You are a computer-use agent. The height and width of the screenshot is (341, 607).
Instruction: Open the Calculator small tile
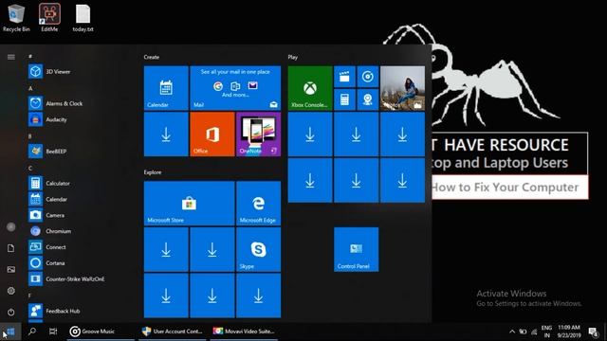coord(344,99)
